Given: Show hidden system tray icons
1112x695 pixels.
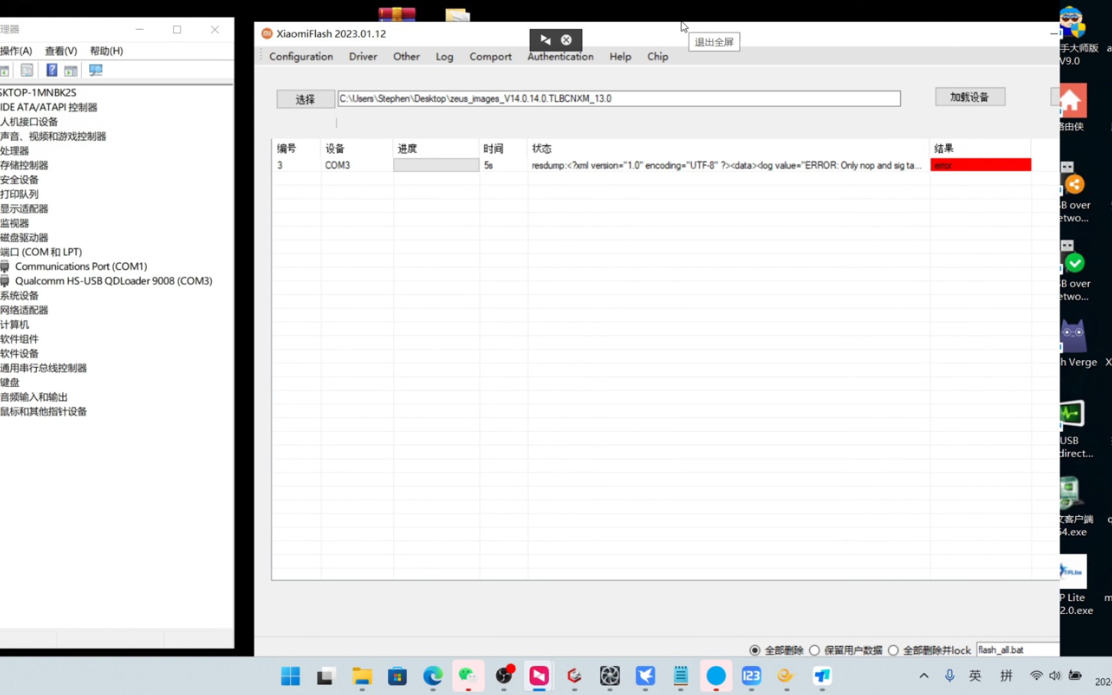Looking at the screenshot, I should point(923,676).
